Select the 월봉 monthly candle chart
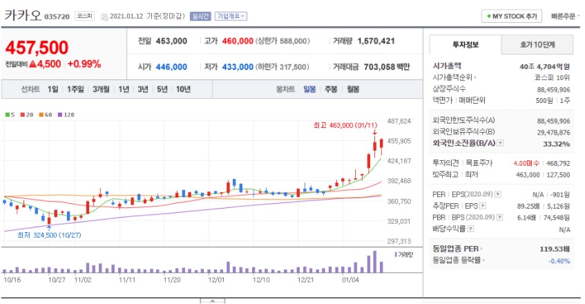The height and width of the screenshot is (304, 585). (353, 90)
